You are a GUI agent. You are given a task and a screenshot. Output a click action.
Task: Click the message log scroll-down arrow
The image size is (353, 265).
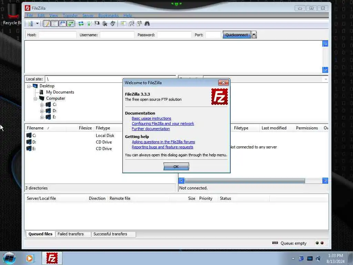(x=325, y=70)
